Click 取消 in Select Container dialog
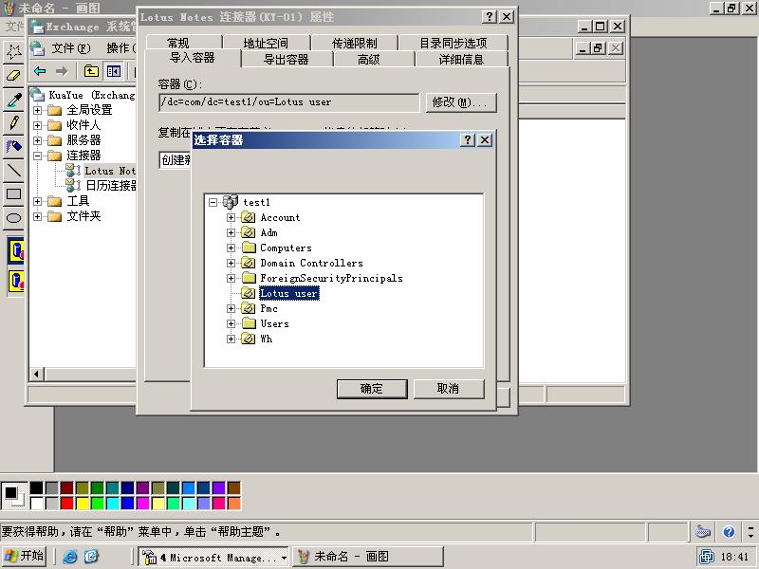The image size is (759, 569). click(x=448, y=389)
